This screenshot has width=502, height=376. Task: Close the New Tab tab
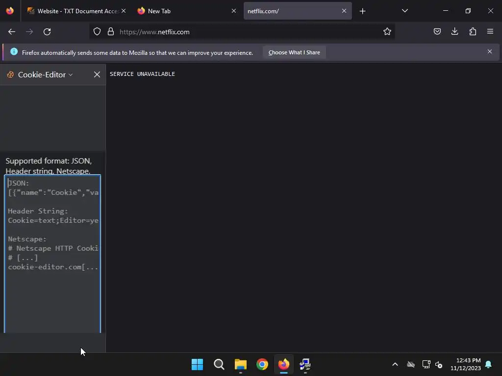click(x=234, y=11)
